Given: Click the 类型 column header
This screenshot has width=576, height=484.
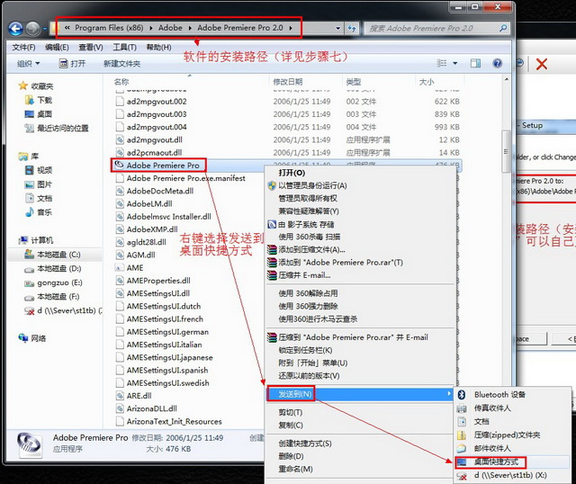Looking at the screenshot, I should point(354,82).
